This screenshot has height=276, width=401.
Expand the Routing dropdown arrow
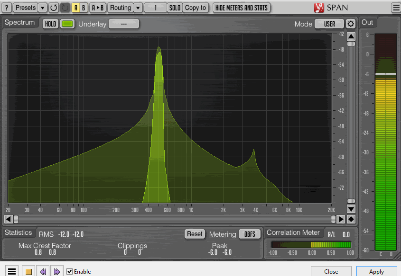pos(138,8)
